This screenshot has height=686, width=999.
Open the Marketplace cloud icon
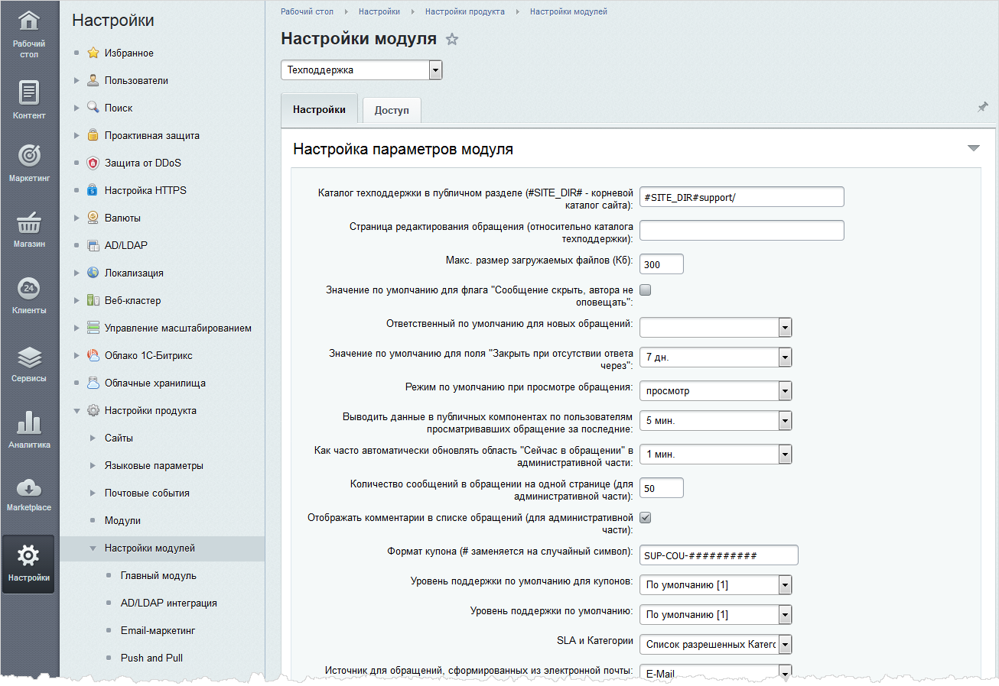[x=29, y=487]
